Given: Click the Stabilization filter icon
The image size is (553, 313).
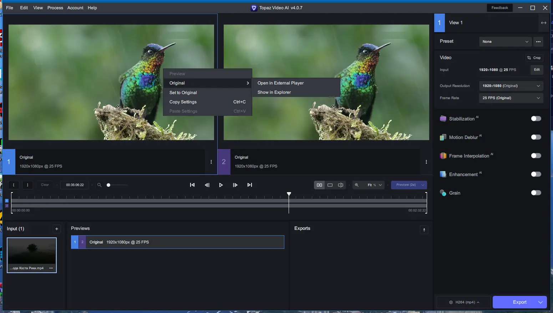Looking at the screenshot, I should pos(443,119).
